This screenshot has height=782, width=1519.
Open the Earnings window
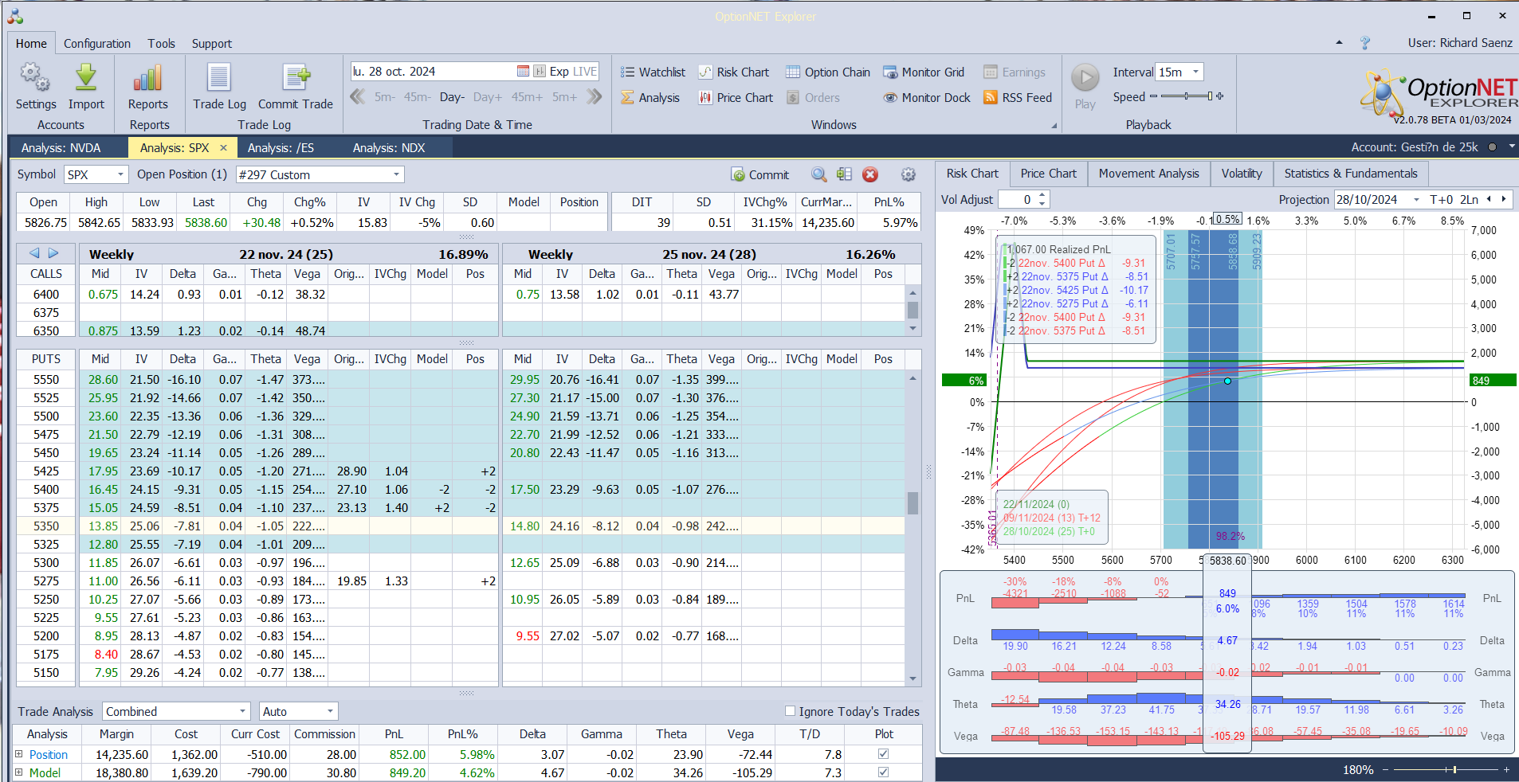(x=1015, y=72)
